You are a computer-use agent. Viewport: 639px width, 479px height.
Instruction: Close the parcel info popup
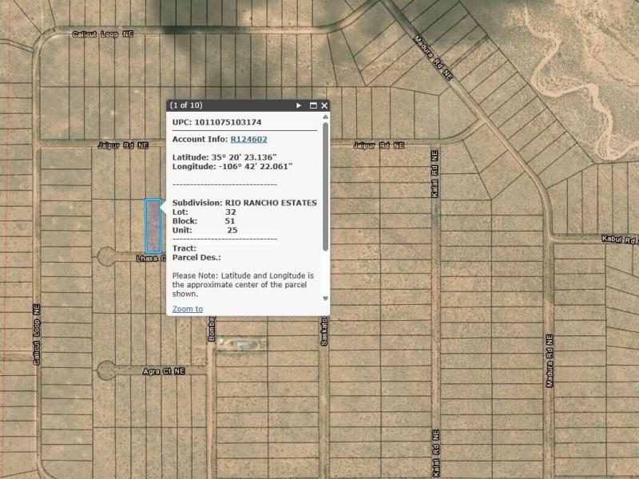click(324, 105)
